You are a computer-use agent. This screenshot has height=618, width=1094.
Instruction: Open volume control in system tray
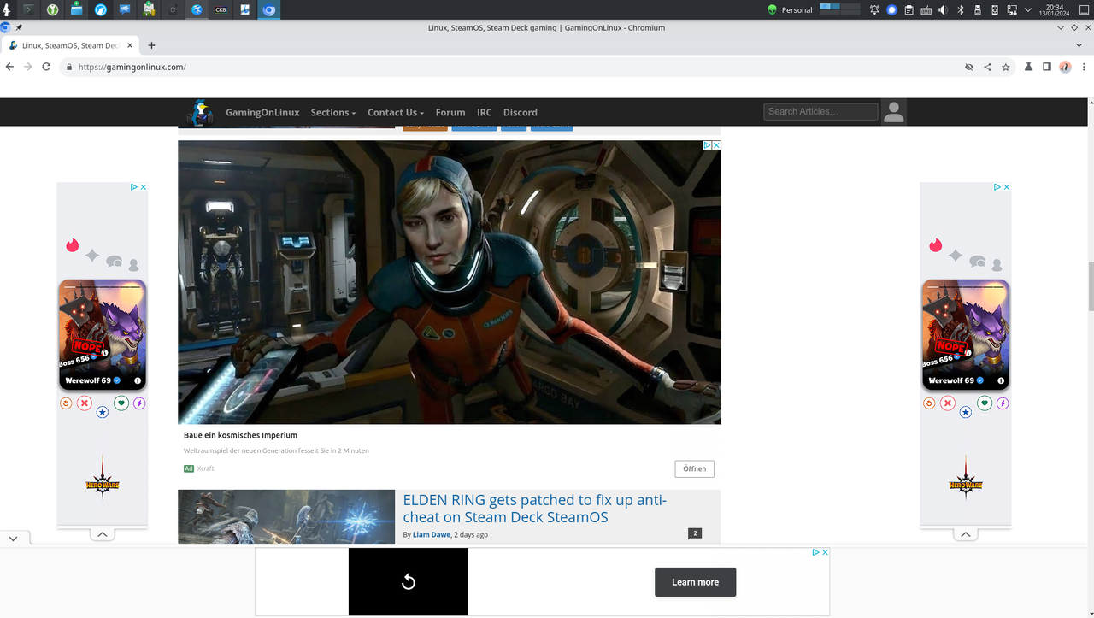pos(943,9)
